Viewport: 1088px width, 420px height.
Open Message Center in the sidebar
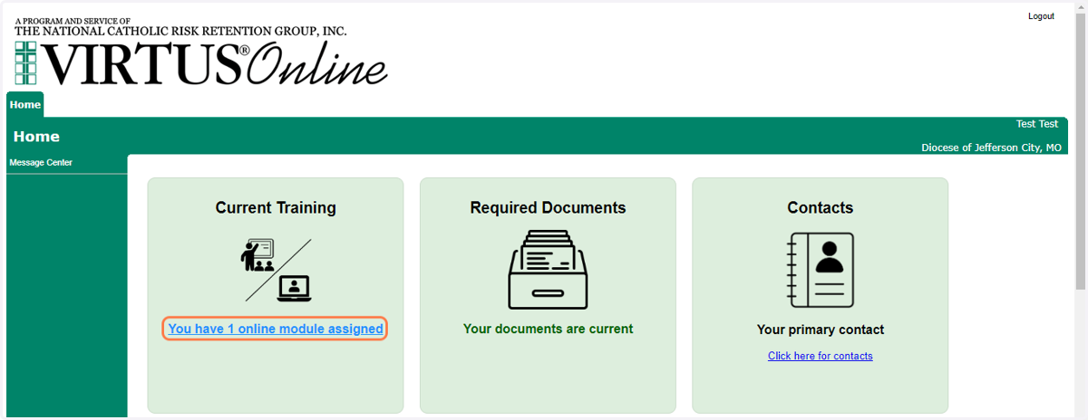coord(41,163)
